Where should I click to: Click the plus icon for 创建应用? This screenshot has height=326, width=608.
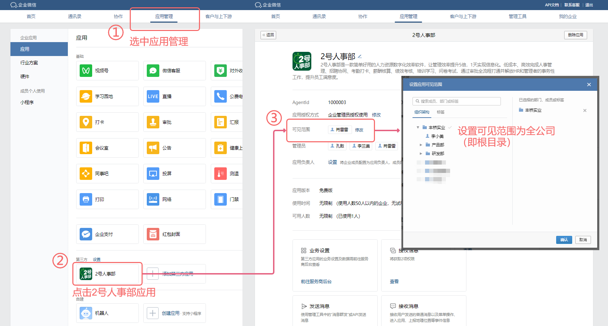tap(153, 313)
